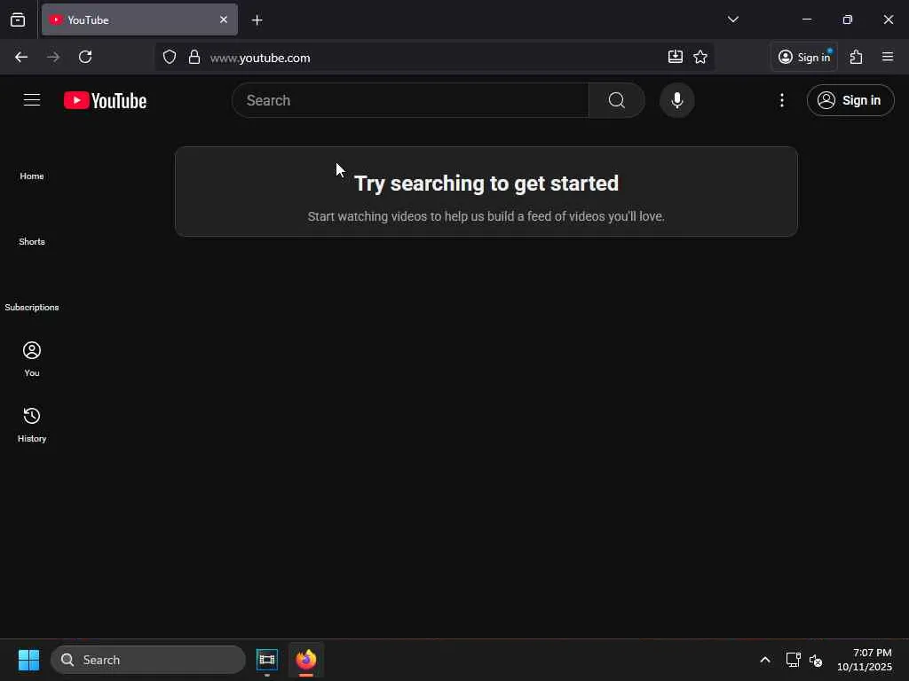Select the YouTube browser tab
909x681 pixels.
tap(139, 20)
